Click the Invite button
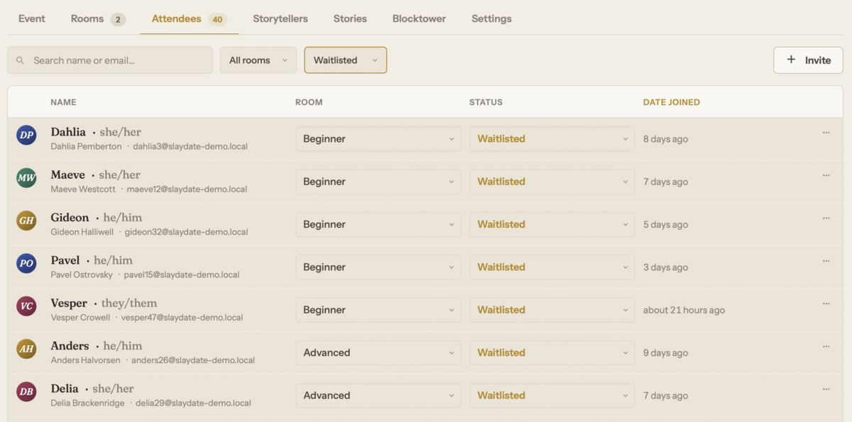The image size is (852, 422). (x=808, y=60)
